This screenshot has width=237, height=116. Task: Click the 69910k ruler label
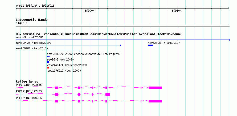click(x=177, y=11)
